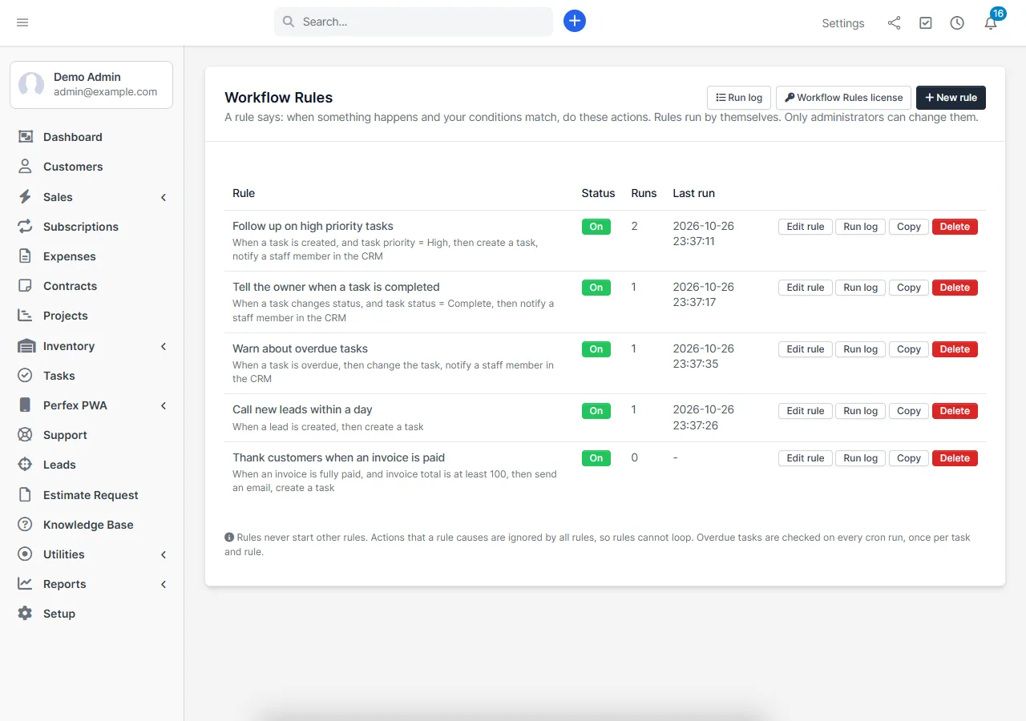This screenshot has height=721, width=1026.
Task: Toggle On status for overdue tasks rule
Action: (x=596, y=349)
